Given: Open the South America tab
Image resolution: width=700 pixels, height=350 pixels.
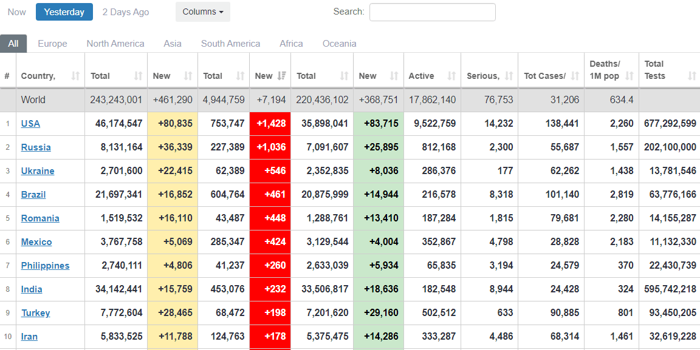Looking at the screenshot, I should [x=230, y=44].
